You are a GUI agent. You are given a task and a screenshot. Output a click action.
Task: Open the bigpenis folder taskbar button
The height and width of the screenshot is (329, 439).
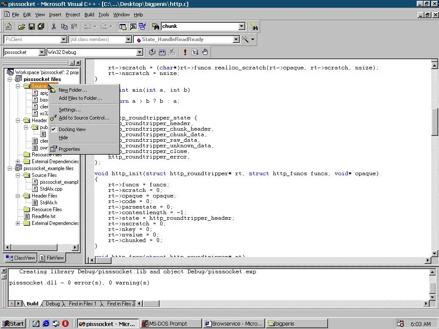pos(297,324)
